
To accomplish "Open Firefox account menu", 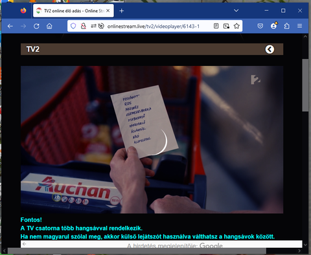I will pos(274,26).
